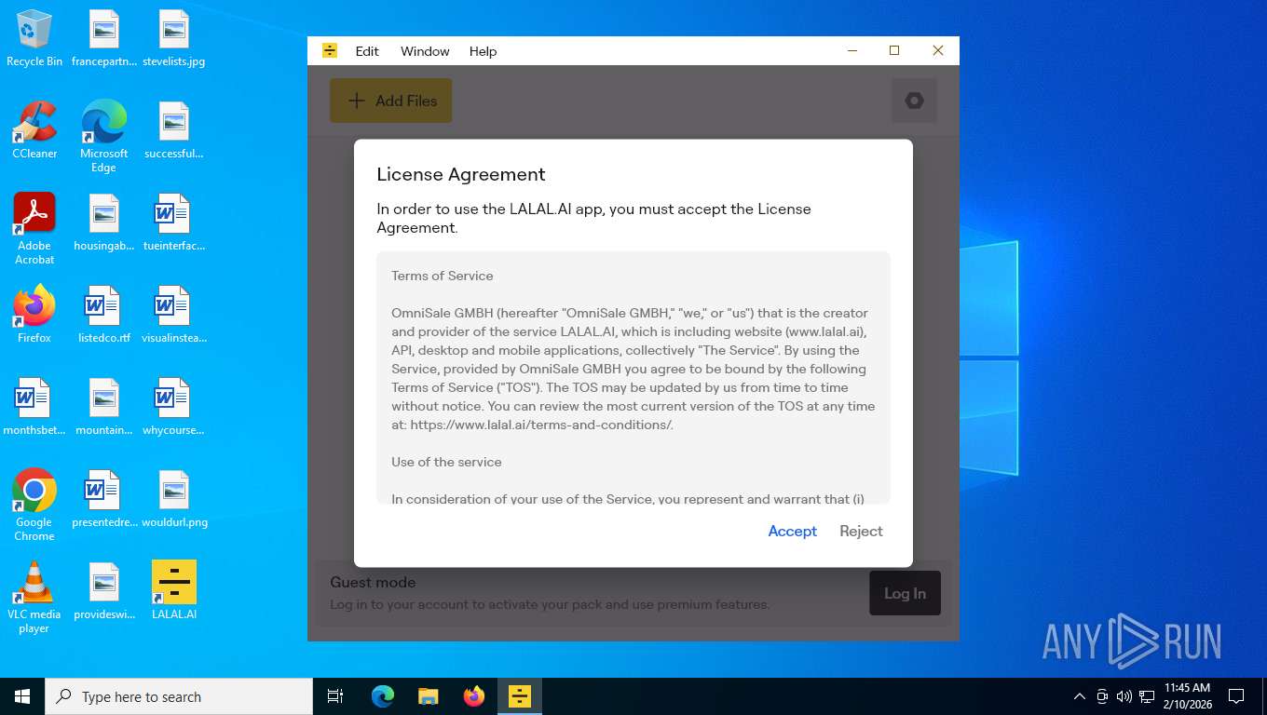This screenshot has height=715, width=1267.
Task: Select the Firefox desktop shortcut
Action: 34,315
